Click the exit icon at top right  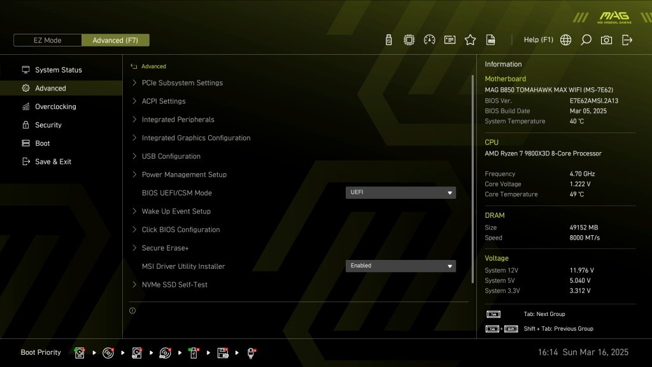pos(627,40)
